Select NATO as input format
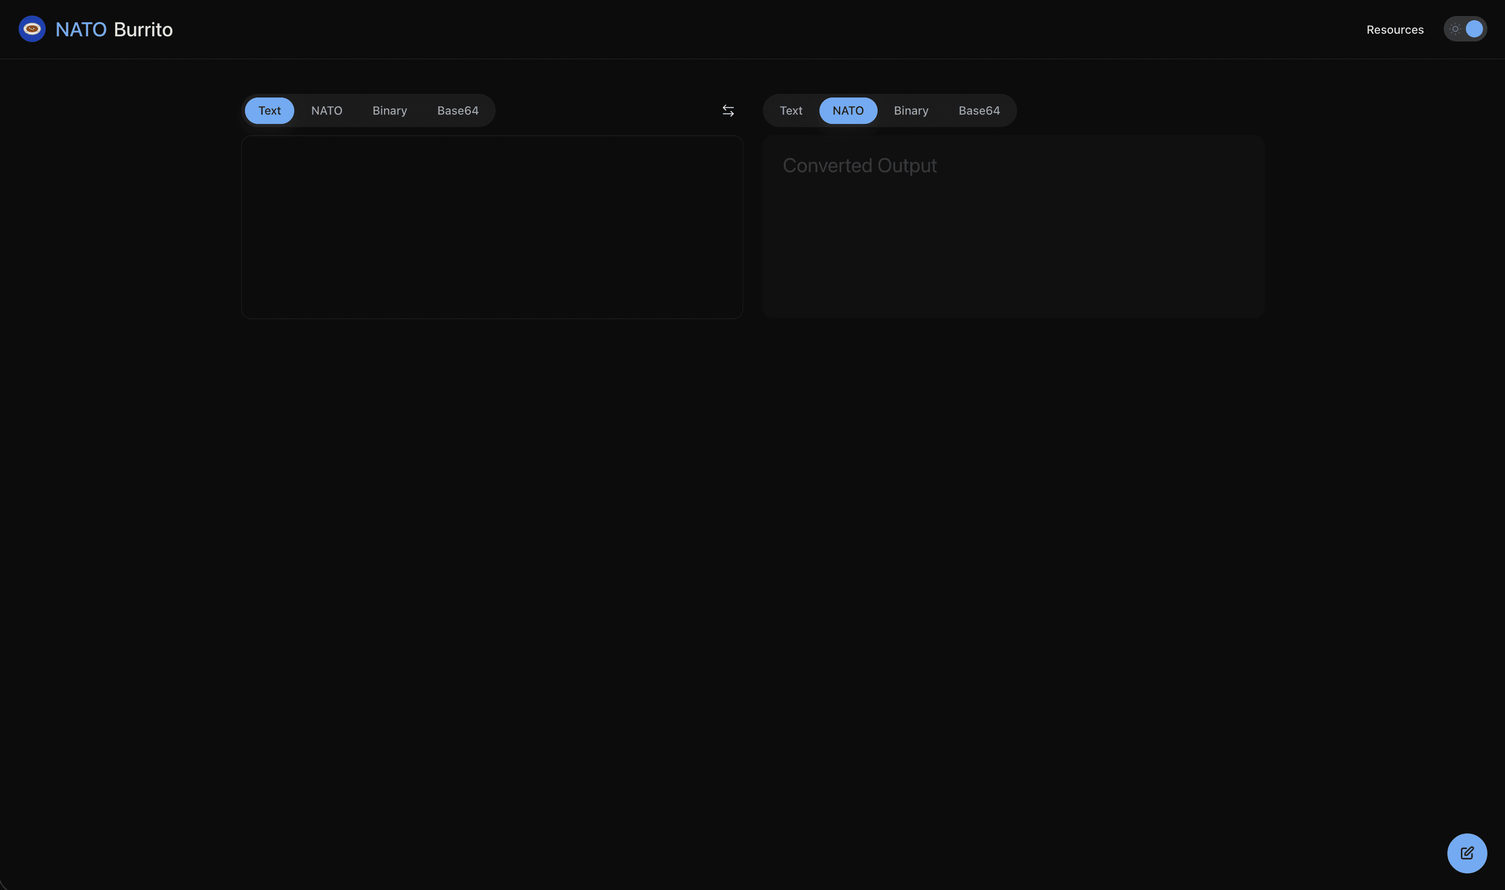The width and height of the screenshot is (1505, 890). coord(326,110)
